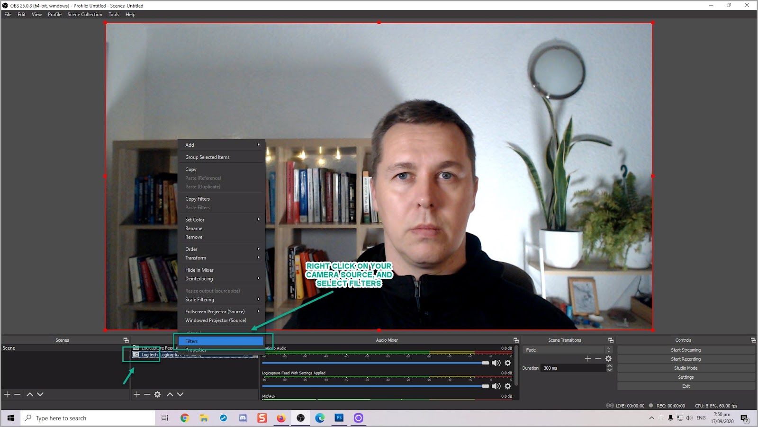
Task: Undock the Audio Mixer panel
Action: coord(516,340)
